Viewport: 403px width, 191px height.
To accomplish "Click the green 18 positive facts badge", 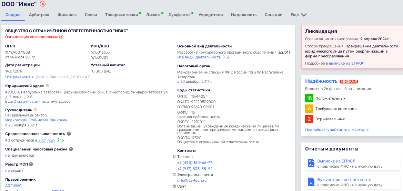I will tap(309, 98).
